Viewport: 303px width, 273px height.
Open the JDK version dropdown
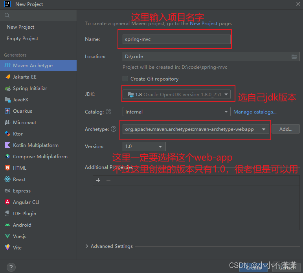176,95
